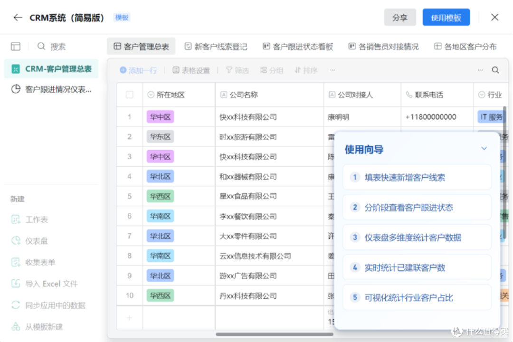Viewport: 513px width, 342px height.
Task: Open guide step 仪表盘多维度统计客户数据
Action: 417,237
